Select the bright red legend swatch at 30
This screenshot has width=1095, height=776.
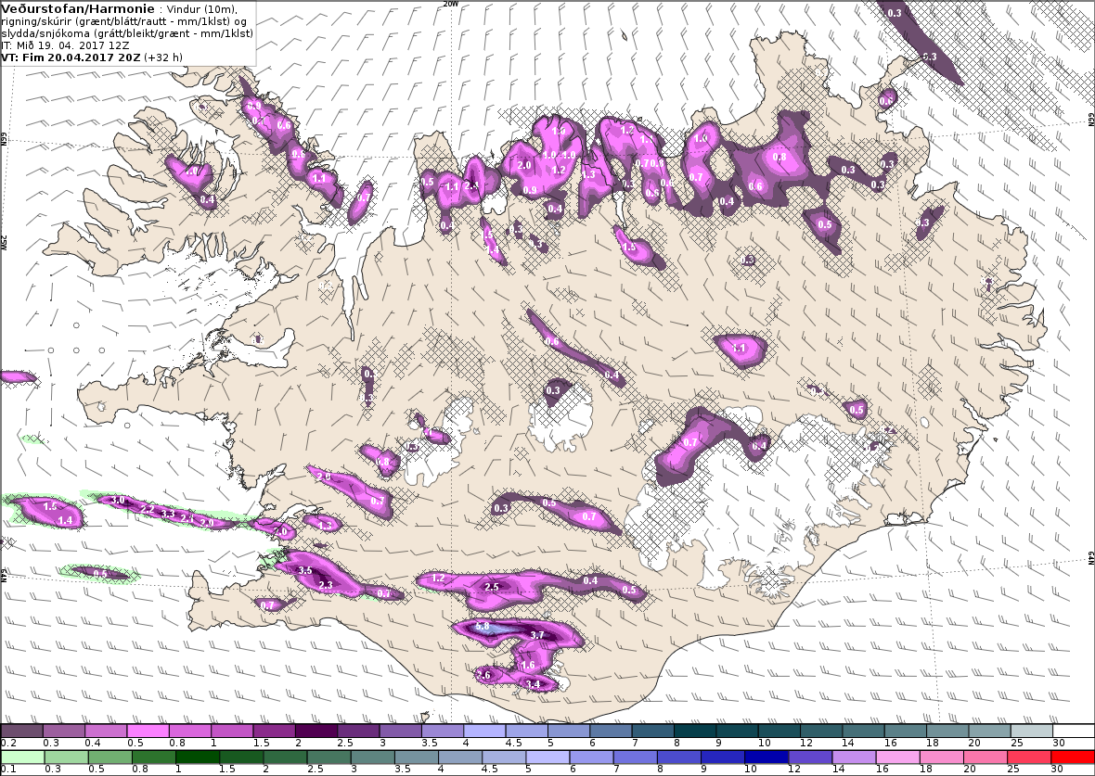[1072, 757]
